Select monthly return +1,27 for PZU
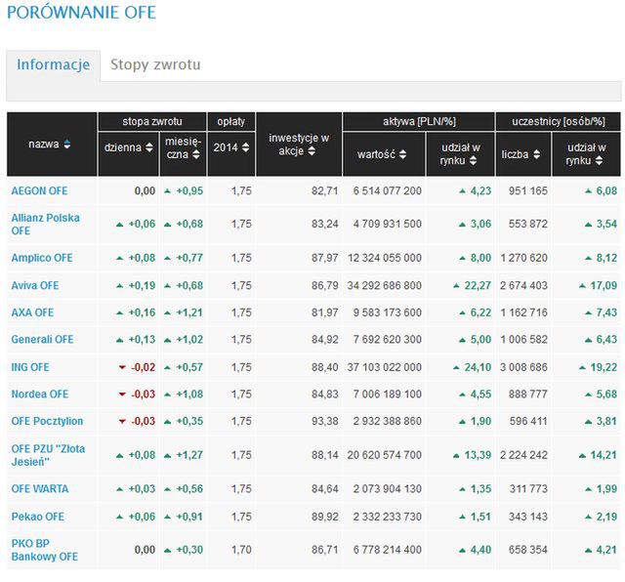The image size is (625, 582). (x=189, y=455)
